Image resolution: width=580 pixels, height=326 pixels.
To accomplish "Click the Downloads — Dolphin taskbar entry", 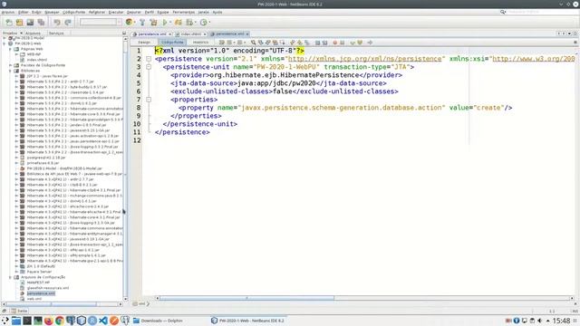I will click(159, 321).
